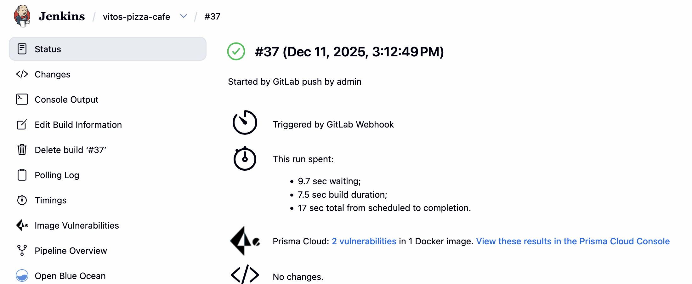
Task: Click the Jenkins butler logo icon
Action: (x=22, y=16)
